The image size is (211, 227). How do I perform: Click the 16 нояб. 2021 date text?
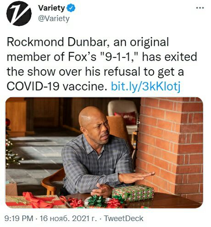click(x=68, y=218)
